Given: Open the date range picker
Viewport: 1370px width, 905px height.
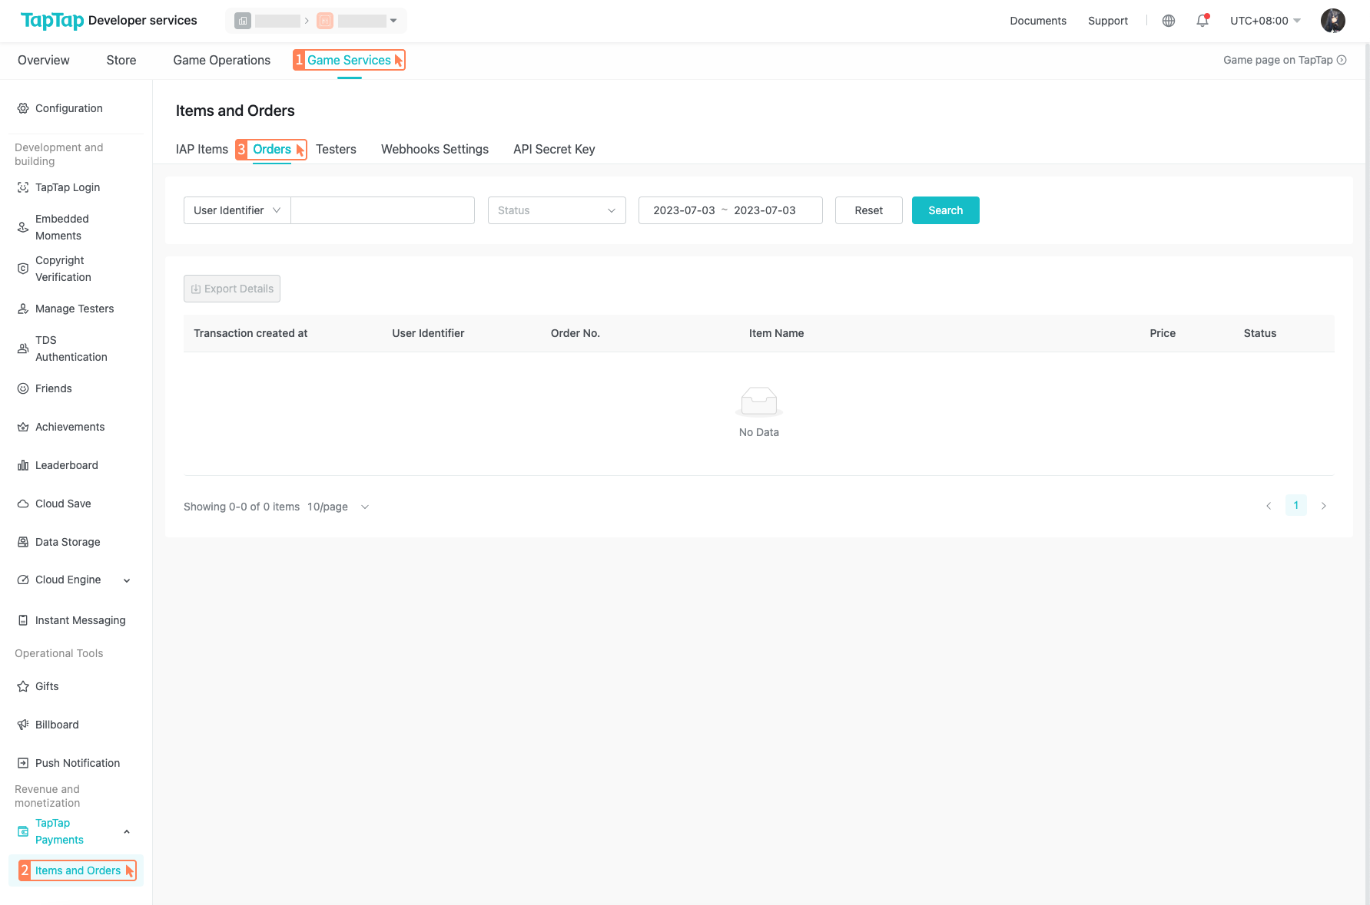Looking at the screenshot, I should coord(731,210).
